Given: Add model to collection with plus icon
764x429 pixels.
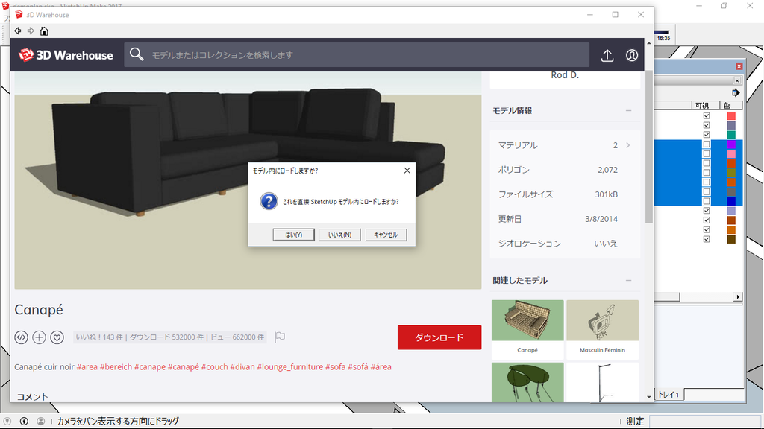Looking at the screenshot, I should (39, 337).
